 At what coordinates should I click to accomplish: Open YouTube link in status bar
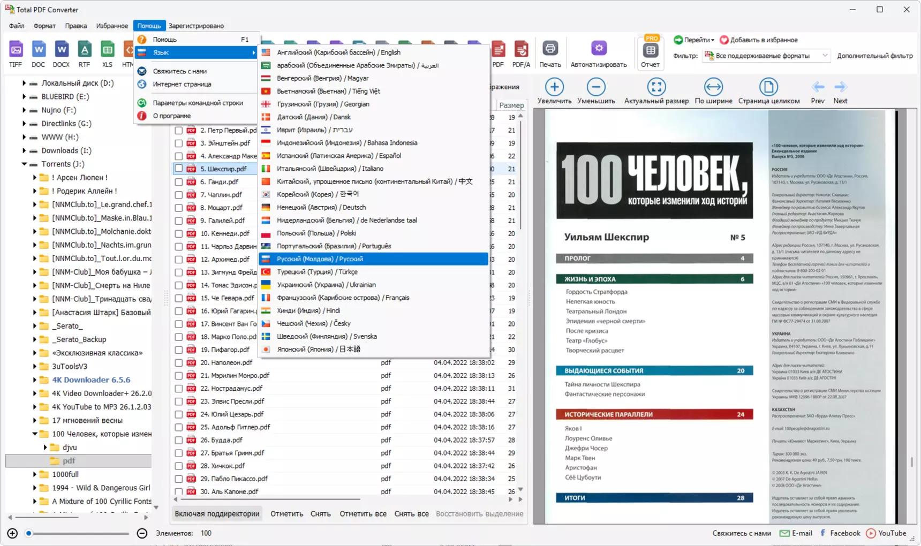pos(886,533)
